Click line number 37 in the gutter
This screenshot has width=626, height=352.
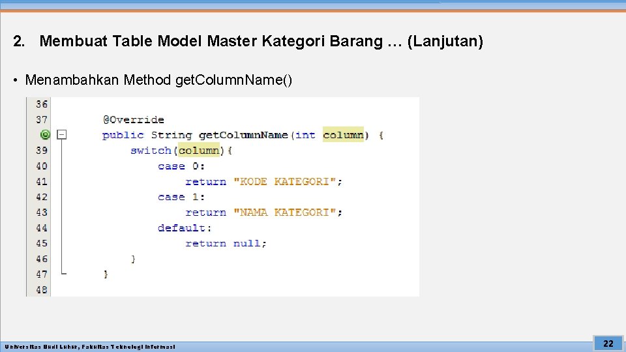click(42, 120)
